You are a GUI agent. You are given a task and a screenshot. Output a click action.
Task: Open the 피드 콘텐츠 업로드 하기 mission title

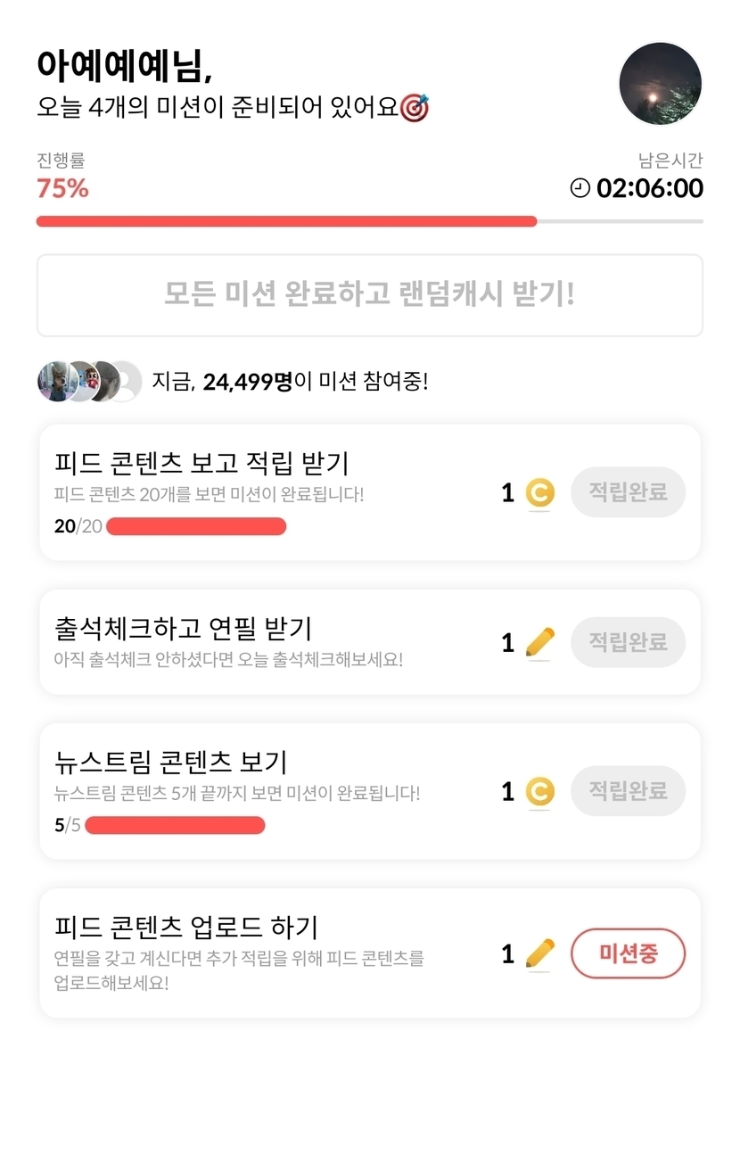tap(186, 928)
